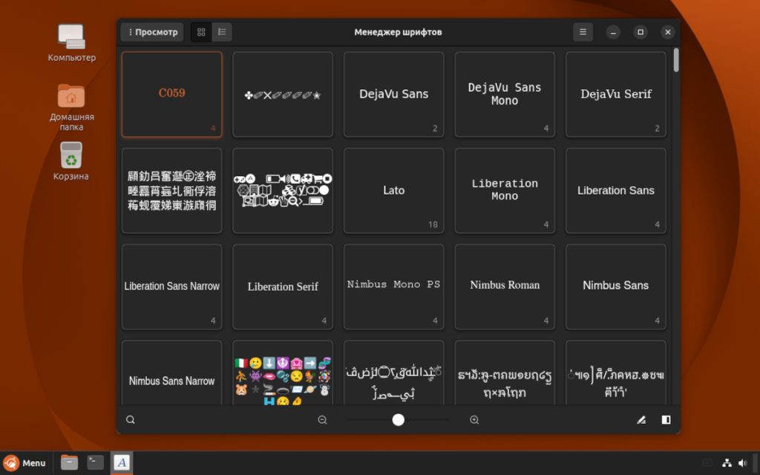This screenshot has width=760, height=475.
Task: Switch to list view layout
Action: click(222, 32)
